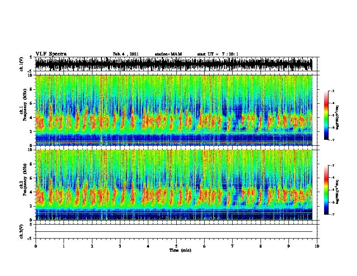
Task: Click time axis tick label "9"
Action: tap(288, 246)
